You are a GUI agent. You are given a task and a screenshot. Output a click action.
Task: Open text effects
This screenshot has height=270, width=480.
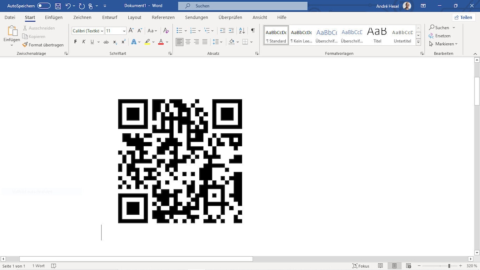134,42
